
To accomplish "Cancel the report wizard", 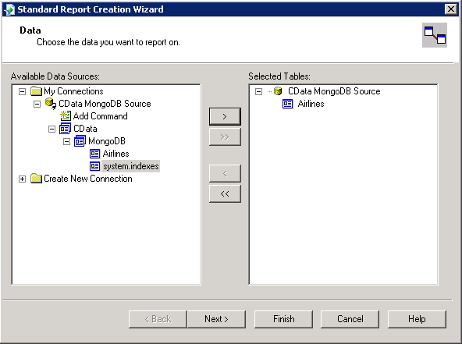I will (x=350, y=319).
